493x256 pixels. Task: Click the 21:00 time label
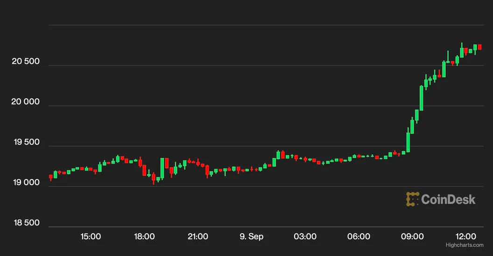tap(198, 236)
